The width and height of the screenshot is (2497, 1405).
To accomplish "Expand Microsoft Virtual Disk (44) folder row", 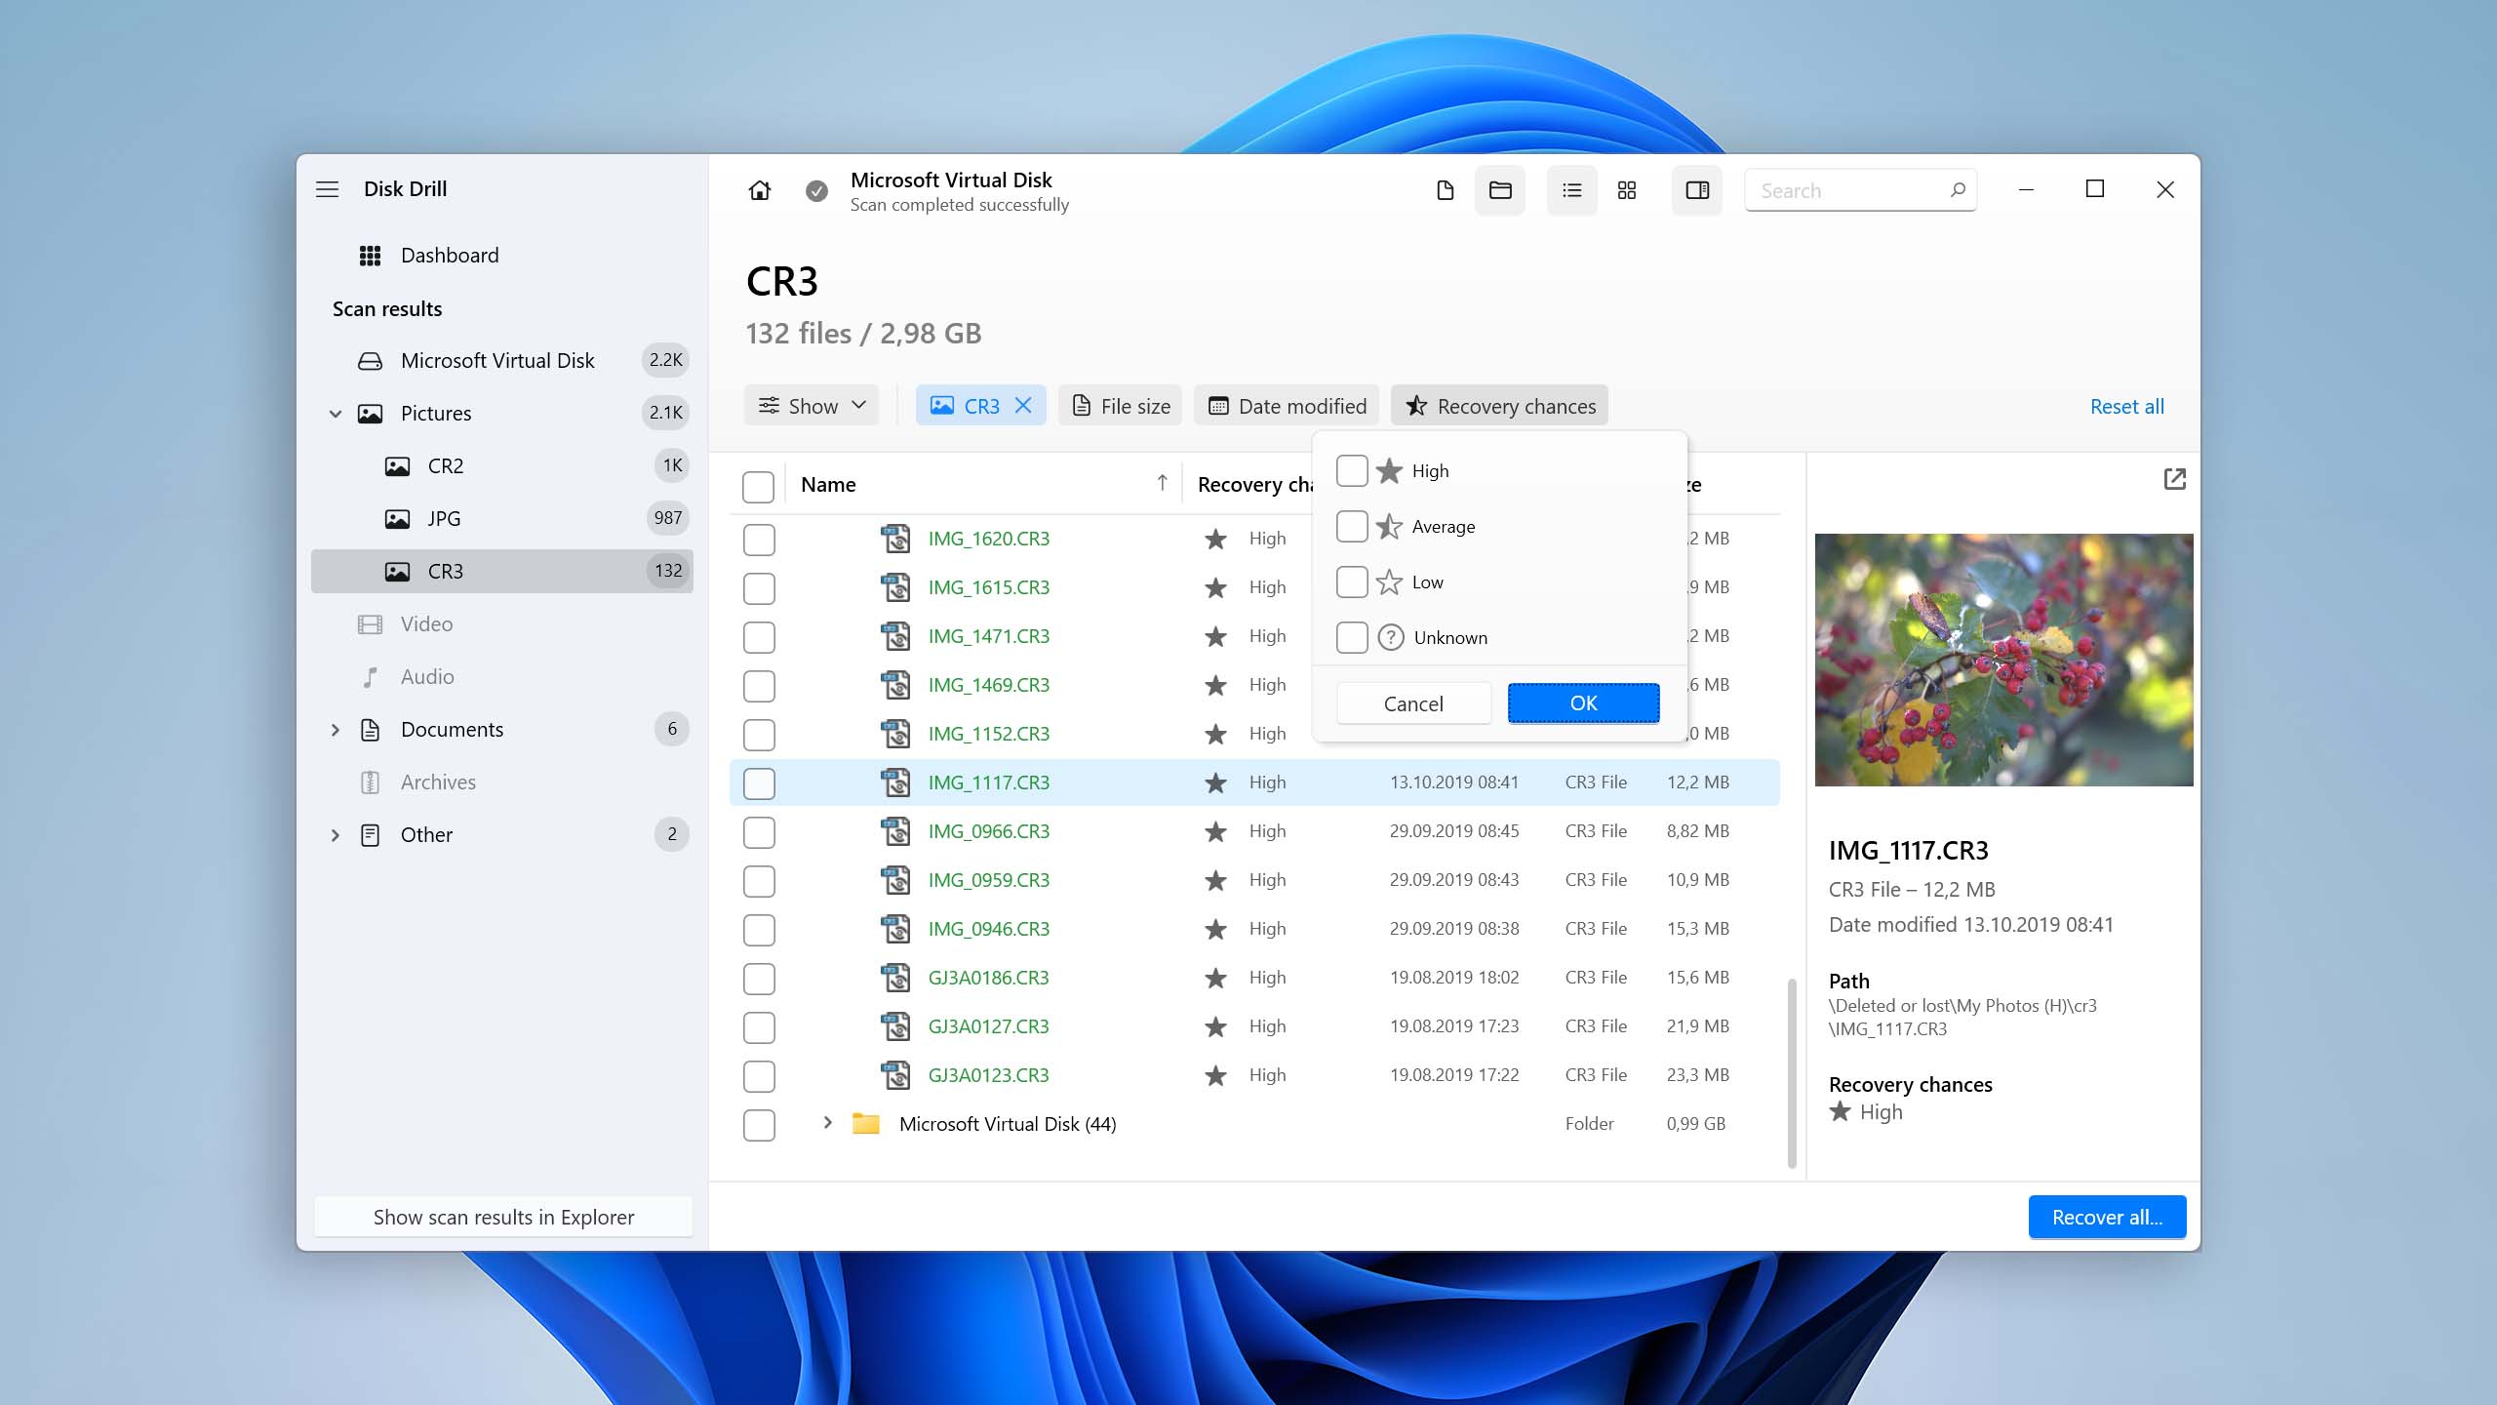I will tap(827, 1123).
